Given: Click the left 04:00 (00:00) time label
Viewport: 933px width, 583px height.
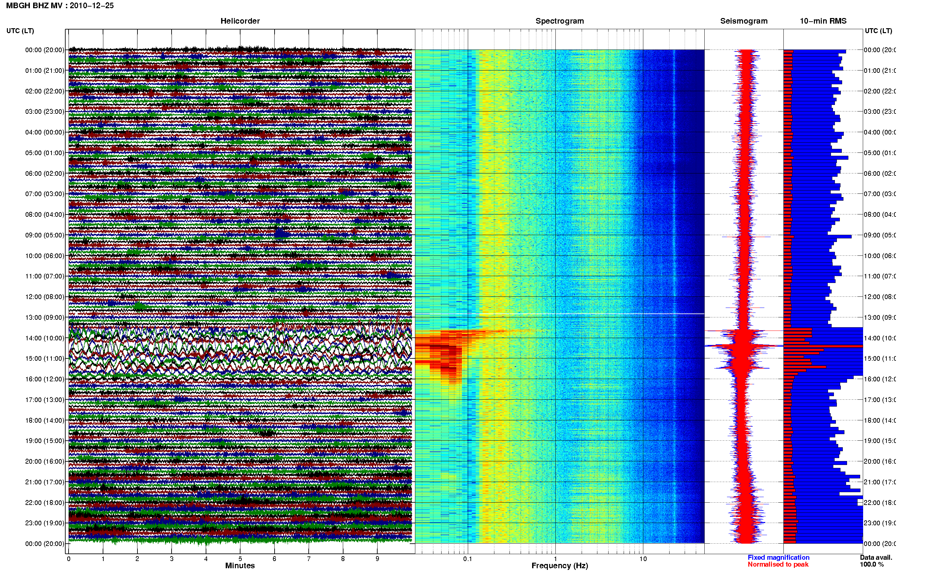Looking at the screenshot, I should coord(45,132).
